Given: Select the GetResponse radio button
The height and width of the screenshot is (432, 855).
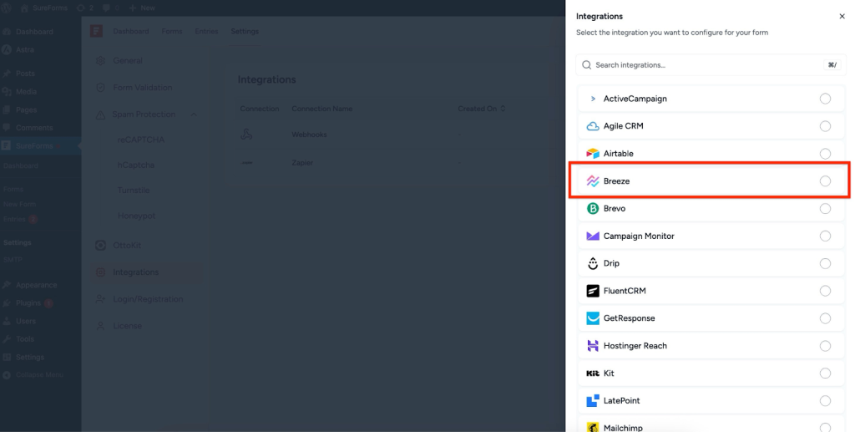Looking at the screenshot, I should (x=825, y=318).
